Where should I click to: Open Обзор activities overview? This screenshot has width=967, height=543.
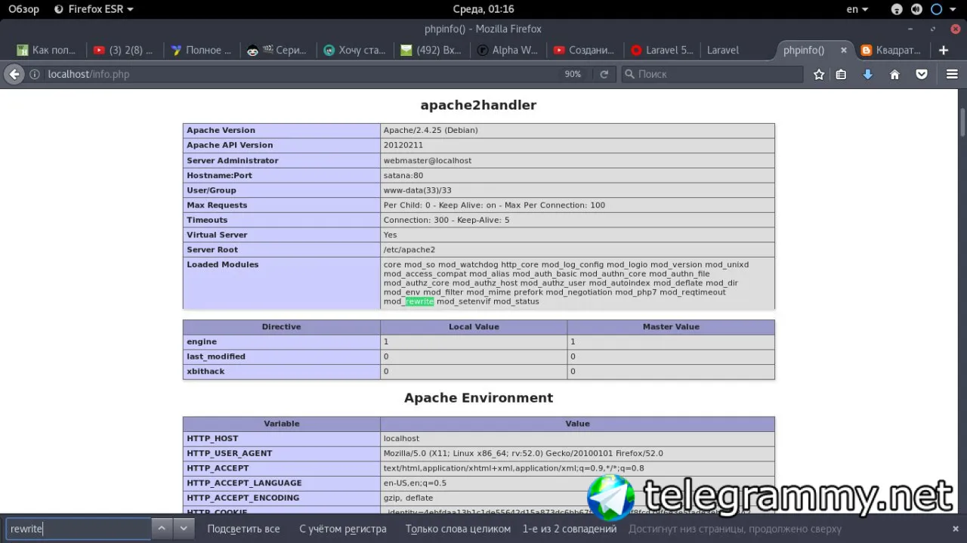pos(23,9)
